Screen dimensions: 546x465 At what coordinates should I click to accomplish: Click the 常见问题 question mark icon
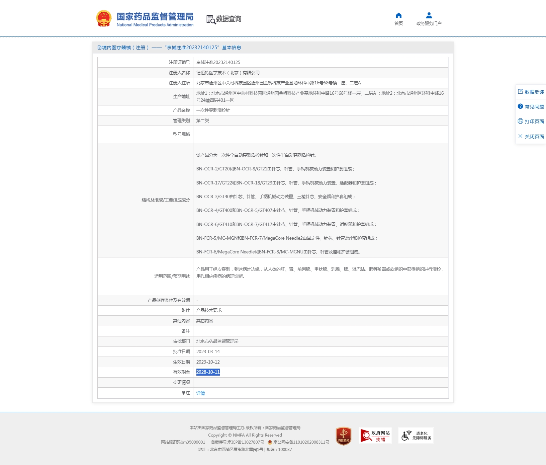(520, 106)
